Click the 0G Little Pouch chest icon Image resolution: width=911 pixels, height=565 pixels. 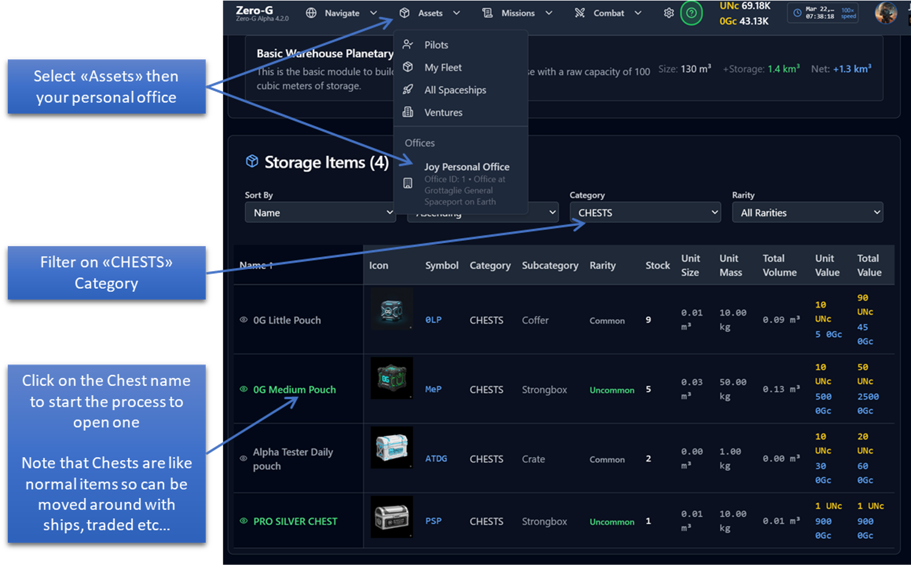(391, 310)
